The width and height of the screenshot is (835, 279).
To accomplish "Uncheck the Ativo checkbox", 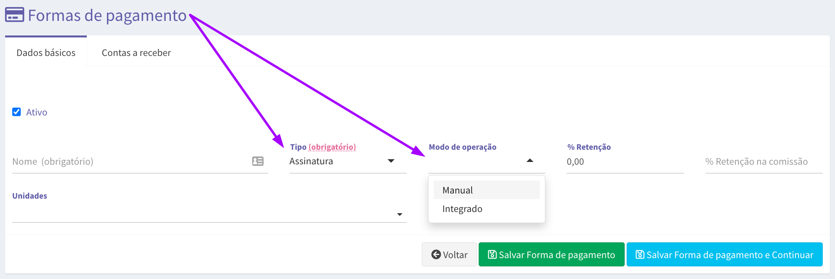I will 17,112.
